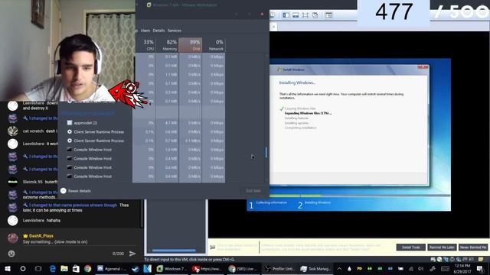Toggle VMware thumbnail bar icon
The width and height of the screenshot is (490, 275).
click(296, 15)
